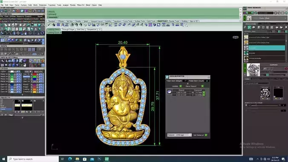This screenshot has height=162, width=288.
Task: Click the Cutting layer orange color swatch
Action: click(x=35, y=90)
